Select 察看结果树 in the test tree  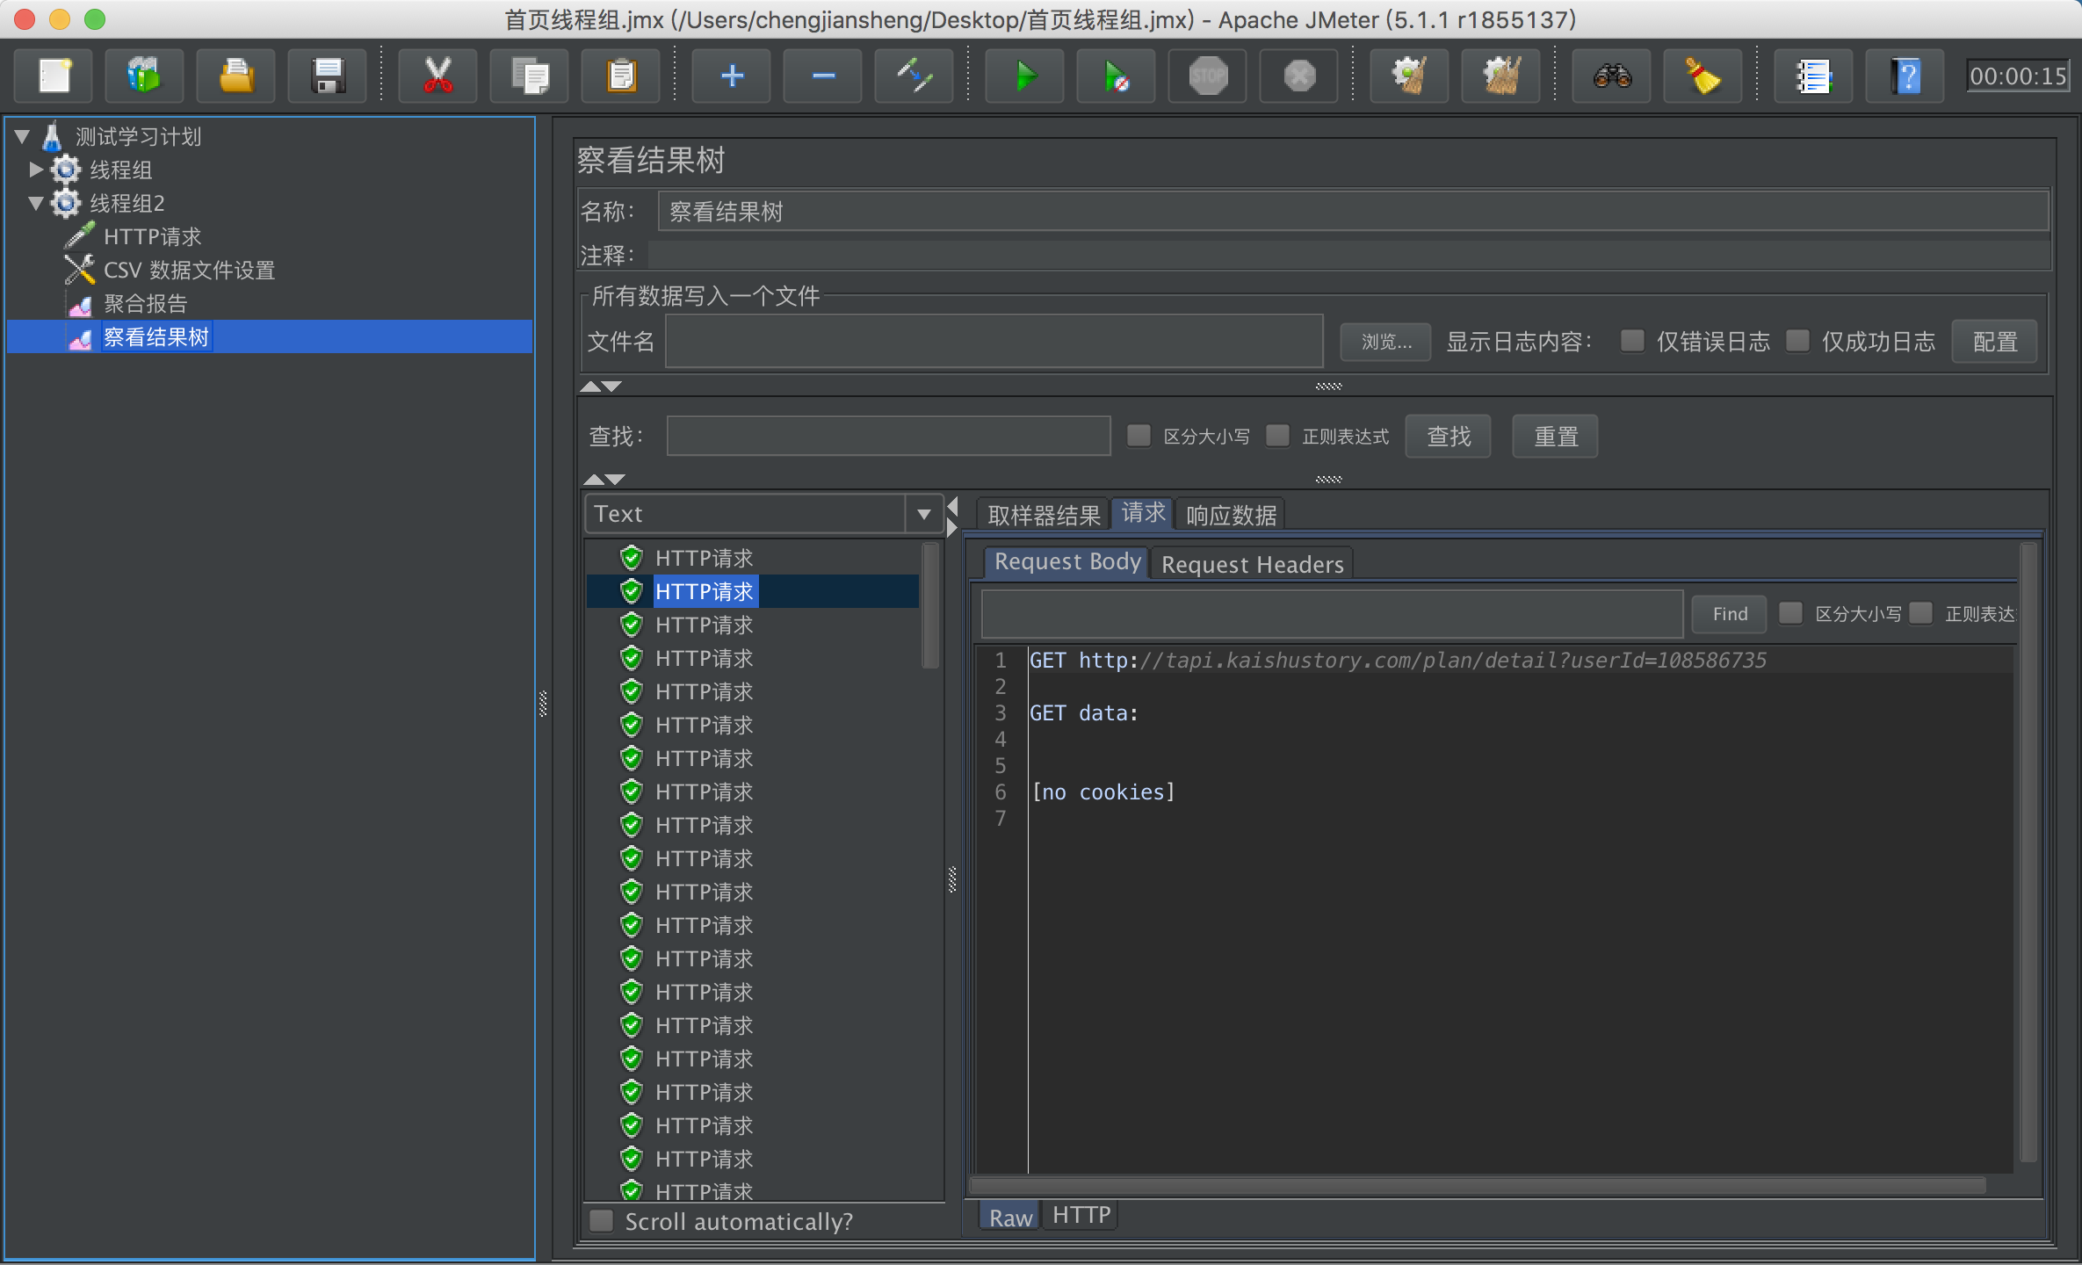point(155,337)
